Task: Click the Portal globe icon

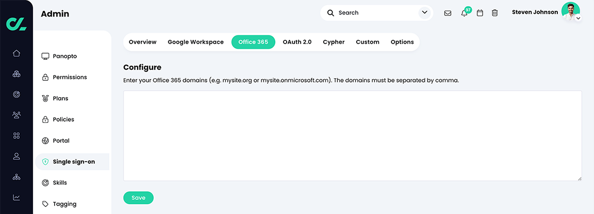Action: 45,140
